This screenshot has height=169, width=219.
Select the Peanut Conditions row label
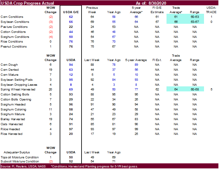[x=13, y=47]
